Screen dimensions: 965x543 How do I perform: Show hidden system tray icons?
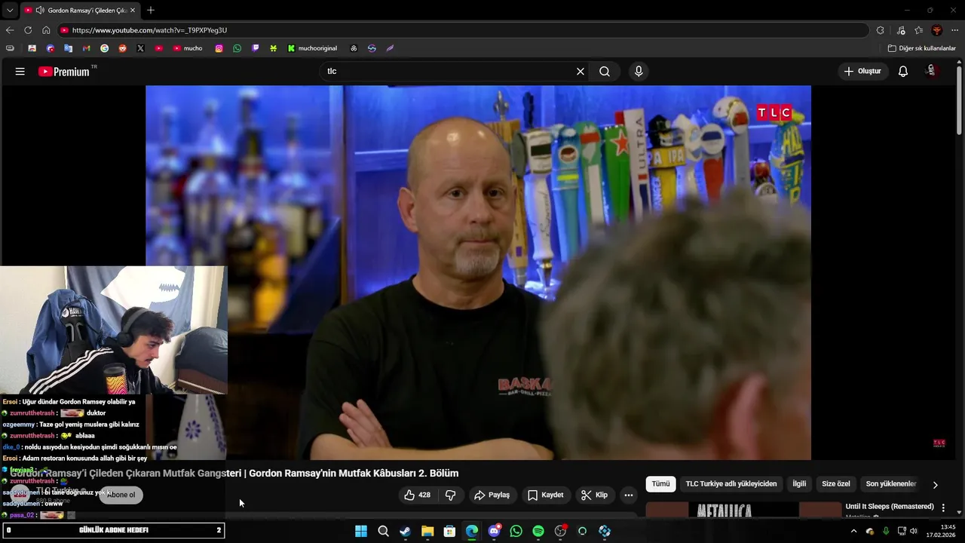pos(853,531)
